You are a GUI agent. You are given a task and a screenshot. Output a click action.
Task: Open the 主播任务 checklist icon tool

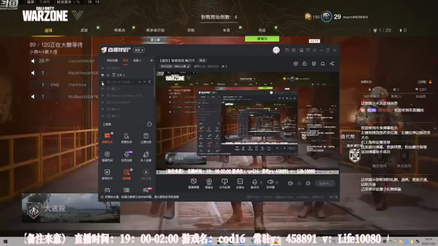(x=146, y=138)
